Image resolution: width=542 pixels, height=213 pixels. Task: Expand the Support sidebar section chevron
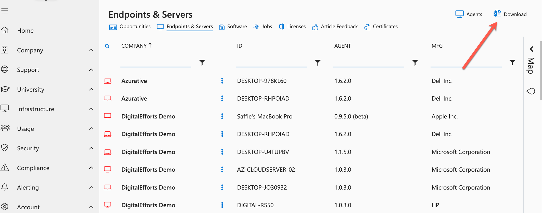pos(91,70)
